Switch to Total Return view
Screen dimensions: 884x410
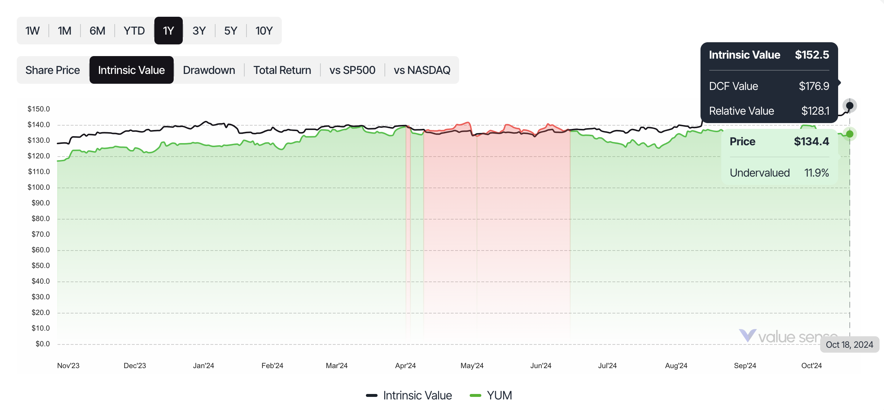[282, 70]
